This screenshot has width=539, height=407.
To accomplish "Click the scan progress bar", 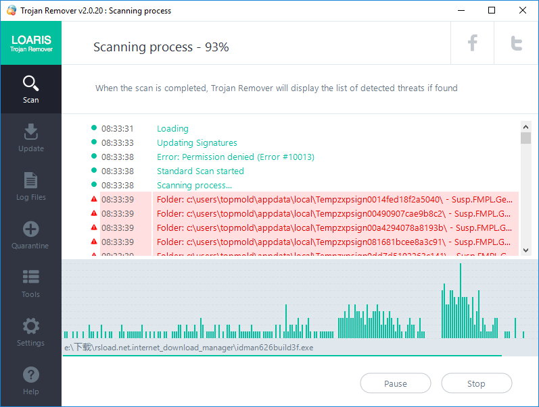I will coord(282,356).
